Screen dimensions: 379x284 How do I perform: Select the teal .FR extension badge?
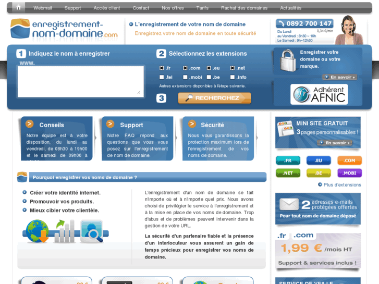288,160
